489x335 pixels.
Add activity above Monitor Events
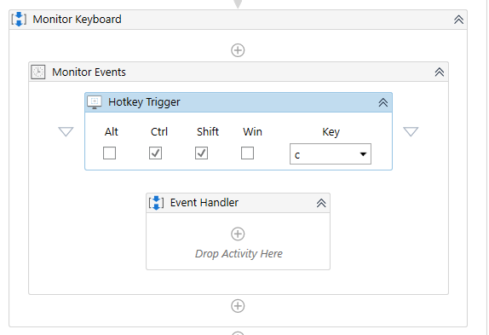pos(238,50)
